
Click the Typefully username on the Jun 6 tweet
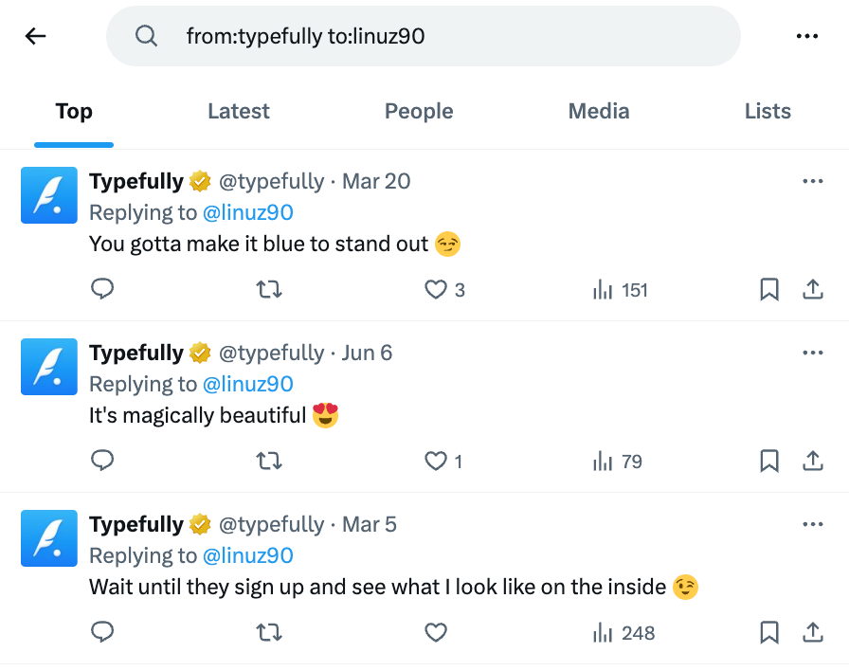[135, 352]
